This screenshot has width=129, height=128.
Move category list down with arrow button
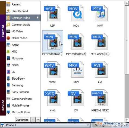[x=38, y=120]
